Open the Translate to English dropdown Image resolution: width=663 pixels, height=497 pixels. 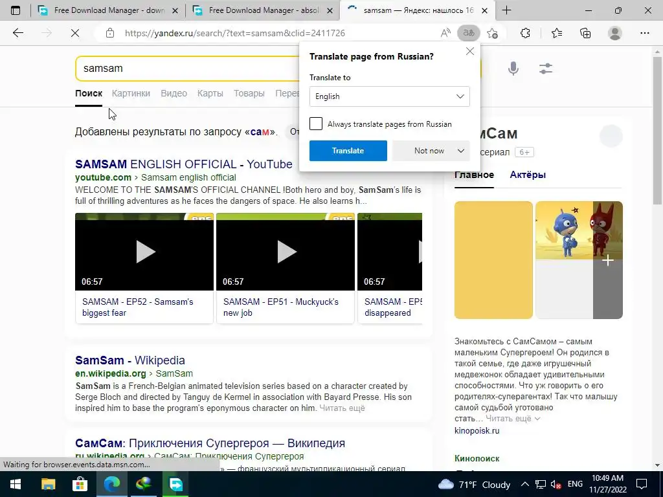pos(389,96)
